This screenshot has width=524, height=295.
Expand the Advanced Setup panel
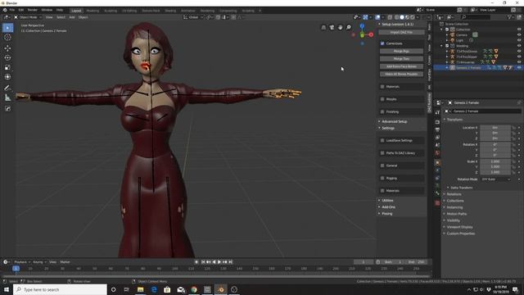[395, 121]
